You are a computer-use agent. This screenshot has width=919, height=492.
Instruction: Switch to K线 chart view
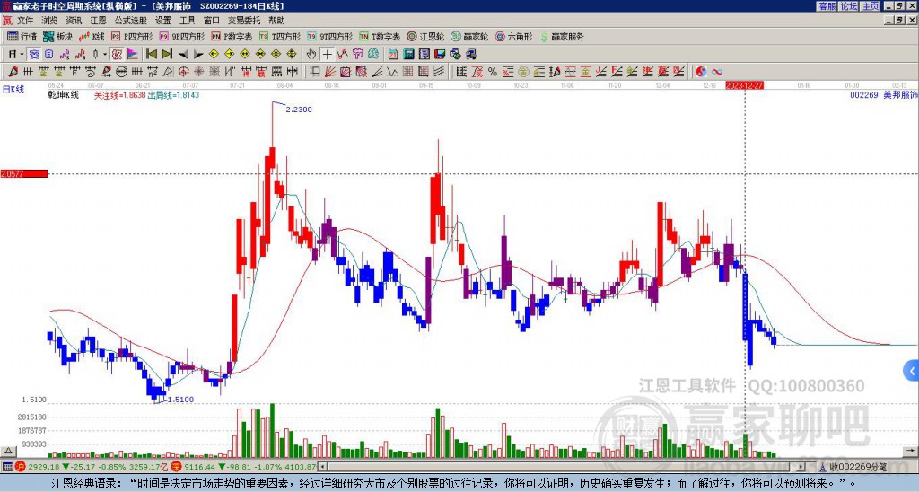coord(92,36)
